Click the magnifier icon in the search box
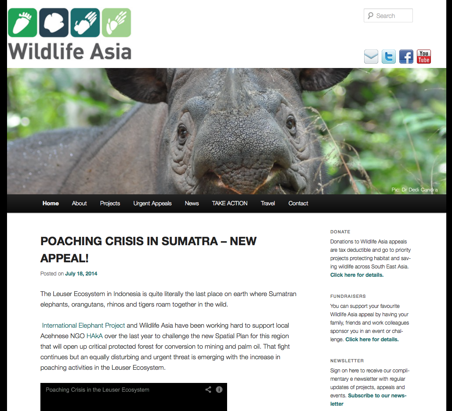The image size is (452, 411). tap(370, 15)
